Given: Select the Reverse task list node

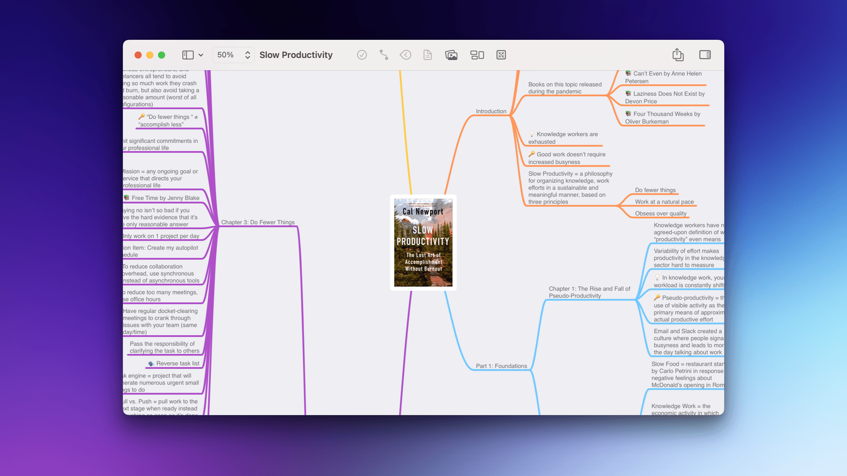Looking at the screenshot, I should [x=174, y=364].
